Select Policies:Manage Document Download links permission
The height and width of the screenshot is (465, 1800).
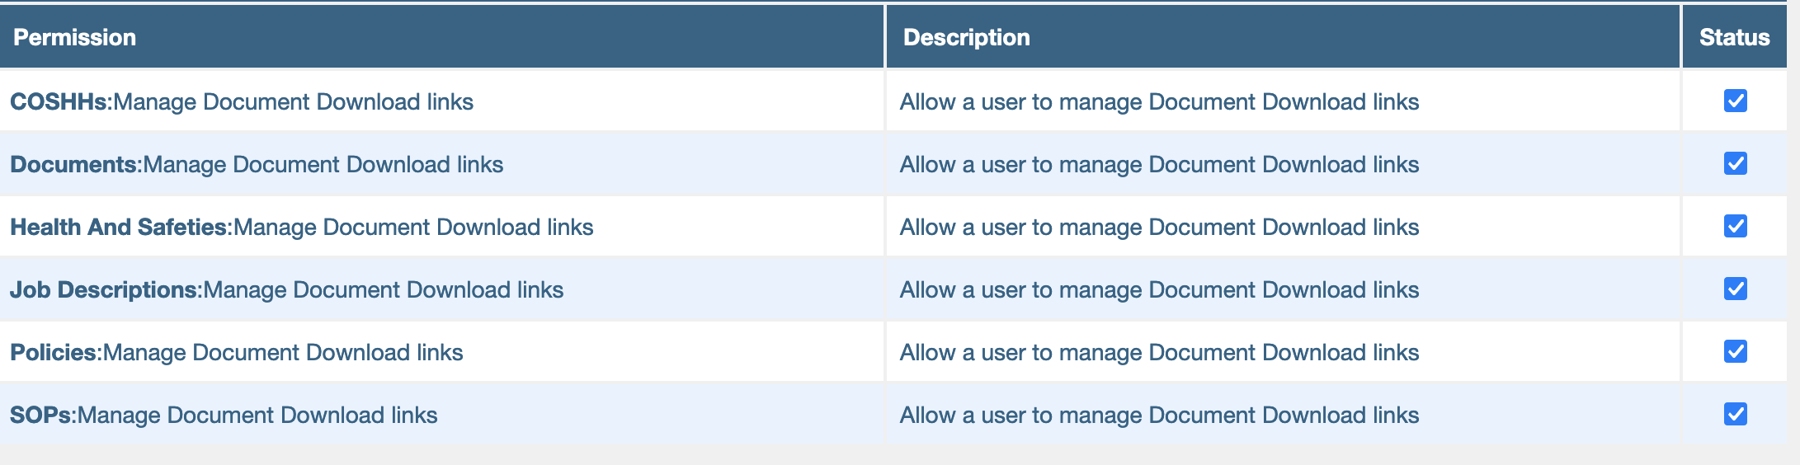click(x=237, y=352)
